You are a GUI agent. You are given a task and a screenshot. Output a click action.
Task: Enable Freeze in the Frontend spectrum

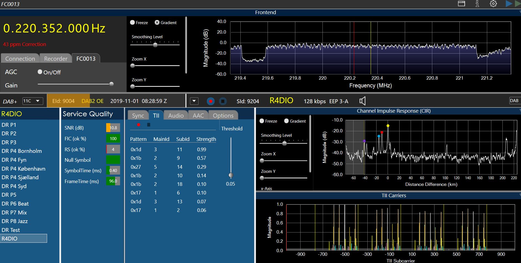click(x=133, y=22)
